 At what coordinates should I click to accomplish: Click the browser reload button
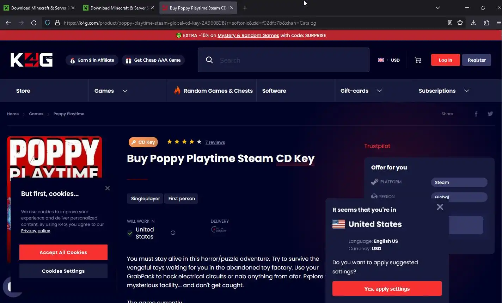point(34,23)
